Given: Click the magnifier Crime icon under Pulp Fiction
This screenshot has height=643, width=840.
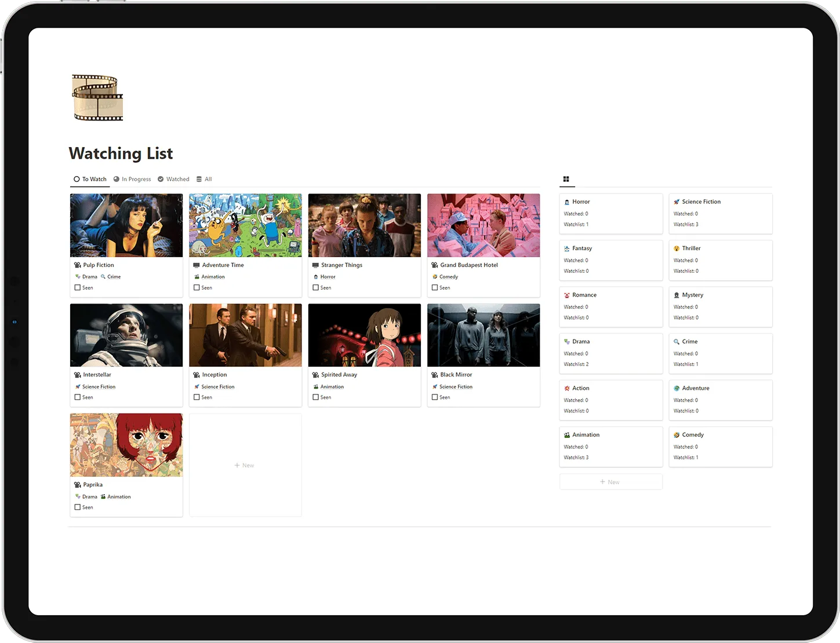Looking at the screenshot, I should pyautogui.click(x=103, y=276).
